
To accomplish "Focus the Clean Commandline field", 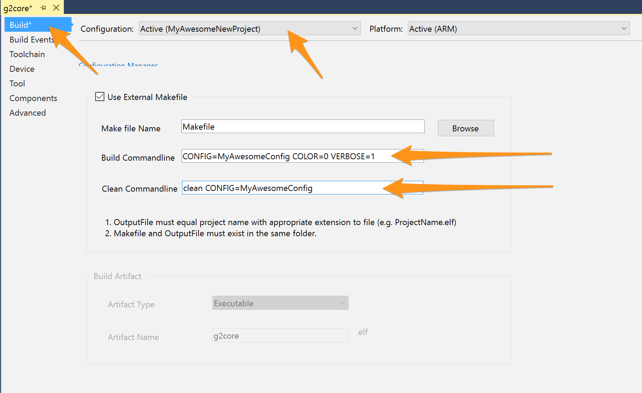I will (303, 188).
